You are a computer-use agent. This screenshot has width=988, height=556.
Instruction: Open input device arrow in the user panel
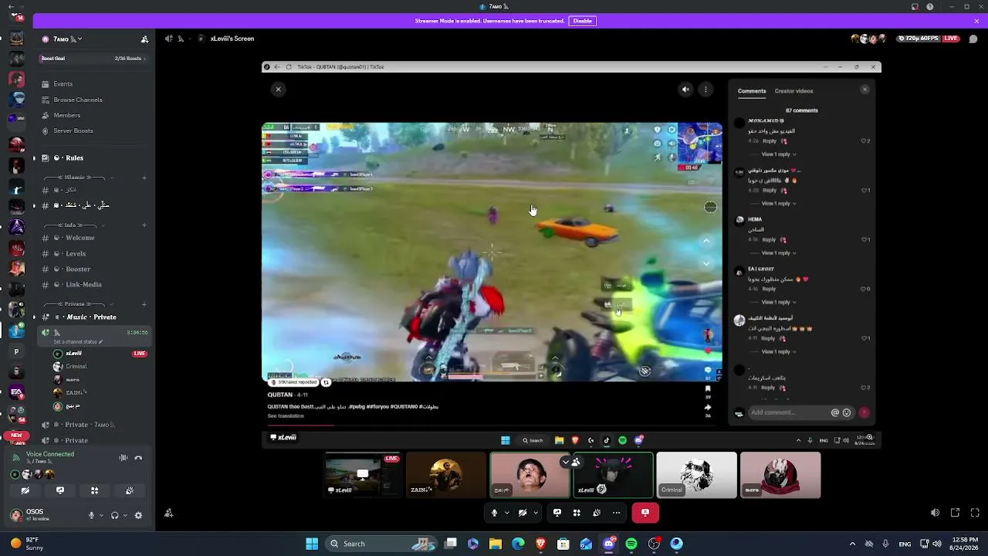click(101, 516)
